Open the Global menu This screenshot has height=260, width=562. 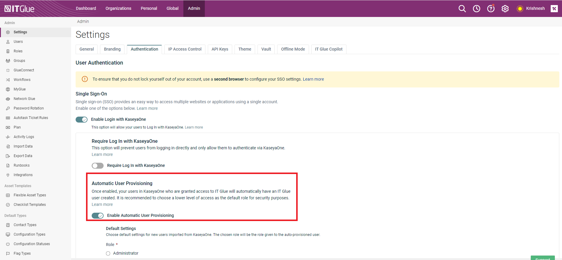point(173,8)
